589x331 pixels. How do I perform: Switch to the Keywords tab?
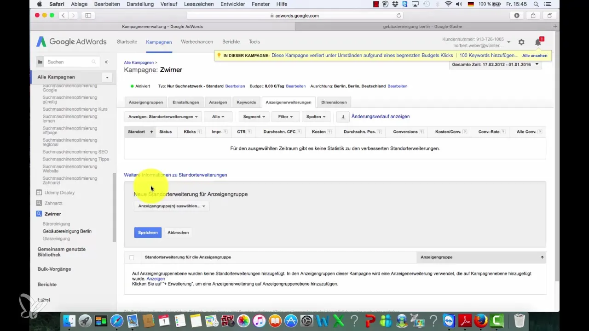pos(246,102)
